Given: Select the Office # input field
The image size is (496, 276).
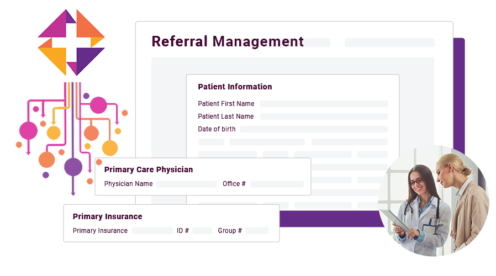Looking at the screenshot, I should (277, 184).
